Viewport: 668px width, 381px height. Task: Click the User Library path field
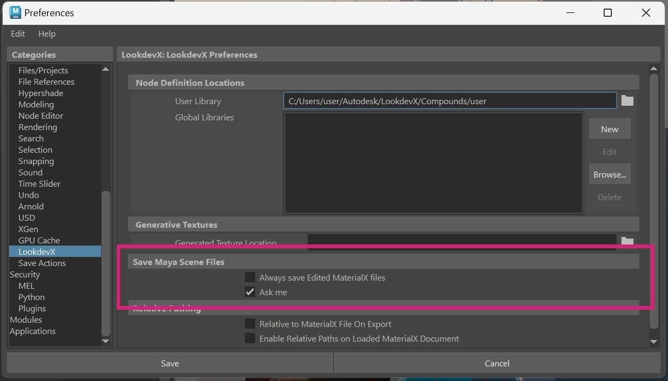[x=450, y=101]
